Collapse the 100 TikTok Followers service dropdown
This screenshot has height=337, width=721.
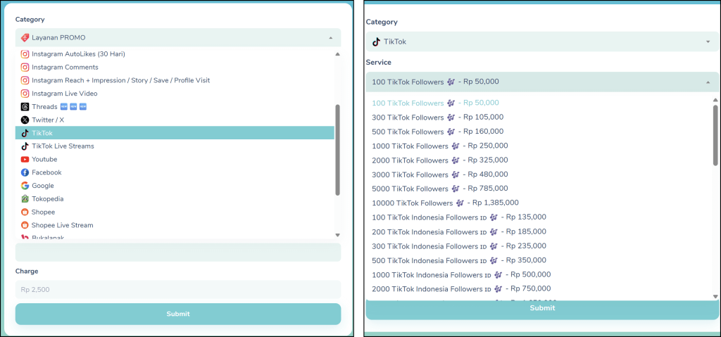point(708,82)
